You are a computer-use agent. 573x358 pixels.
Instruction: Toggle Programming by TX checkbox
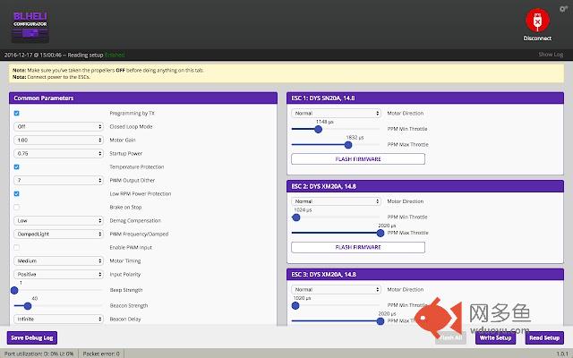tap(16, 114)
